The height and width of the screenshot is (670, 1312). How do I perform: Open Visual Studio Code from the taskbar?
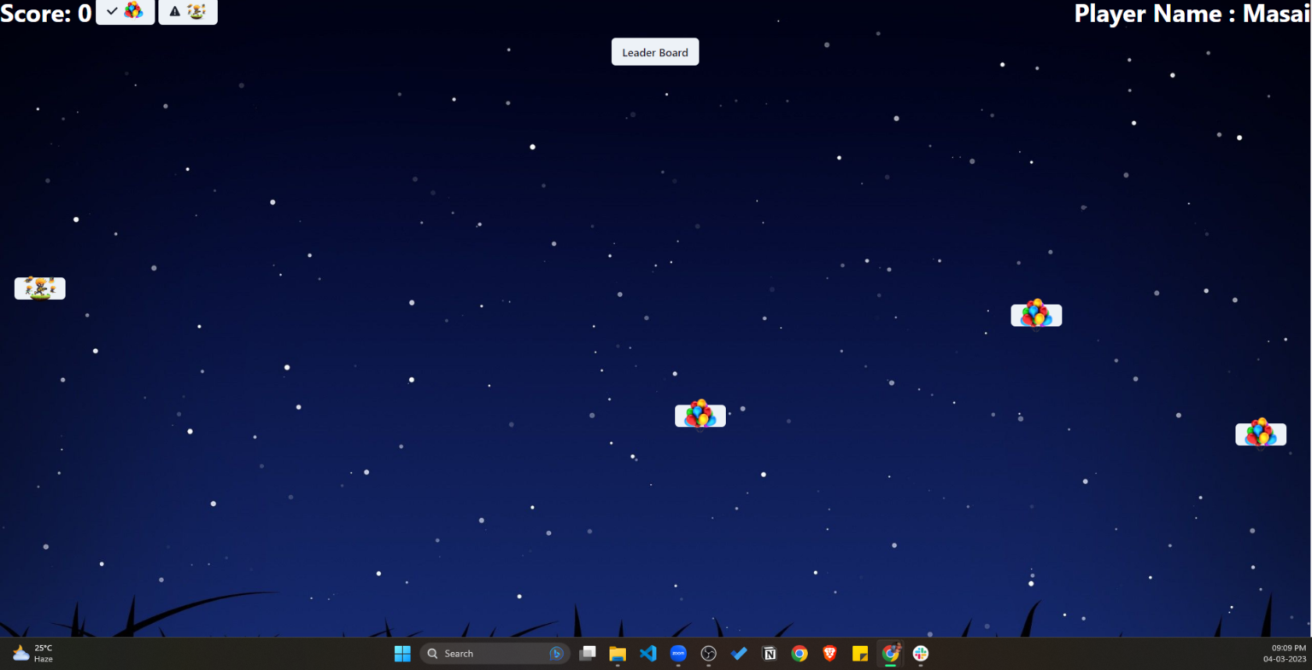pos(648,653)
